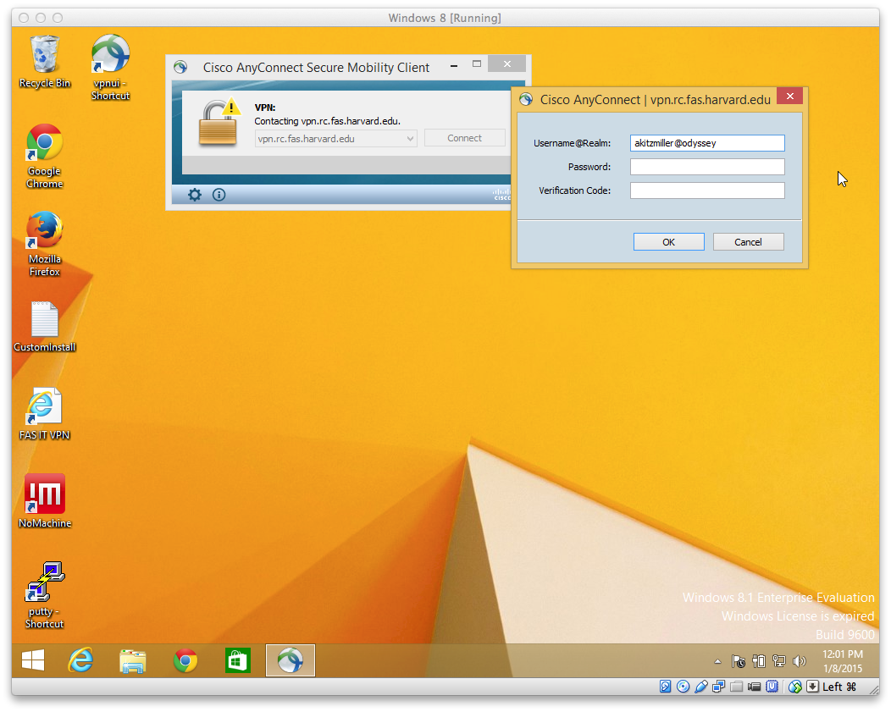This screenshot has width=891, height=712.
Task: Focus the Verification Code input field
Action: (x=707, y=190)
